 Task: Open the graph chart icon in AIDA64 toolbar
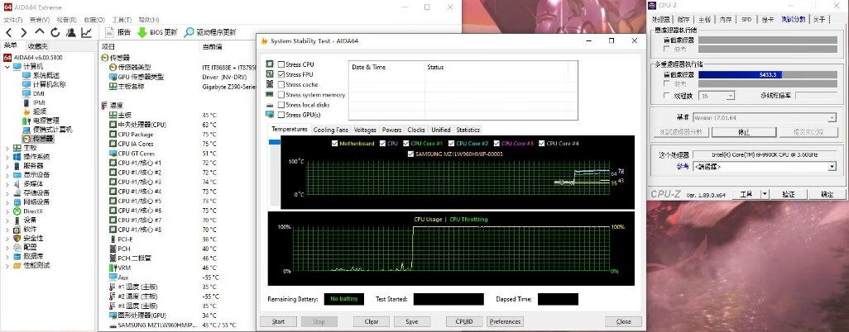(86, 32)
